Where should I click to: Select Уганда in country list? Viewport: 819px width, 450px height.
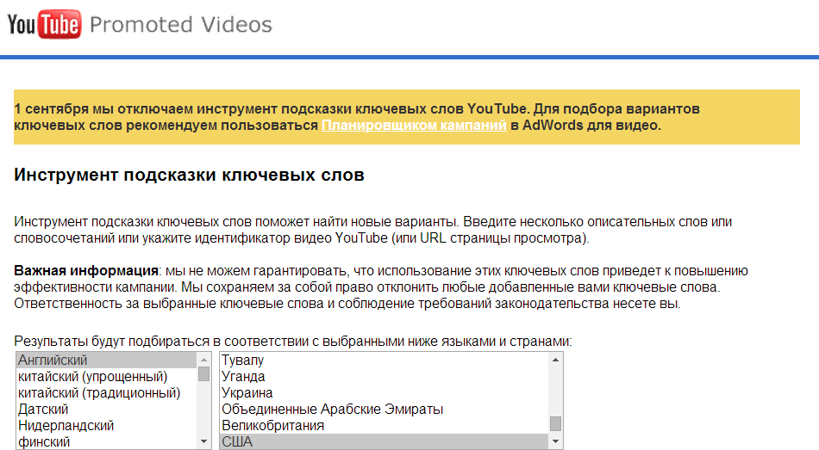[384, 377]
